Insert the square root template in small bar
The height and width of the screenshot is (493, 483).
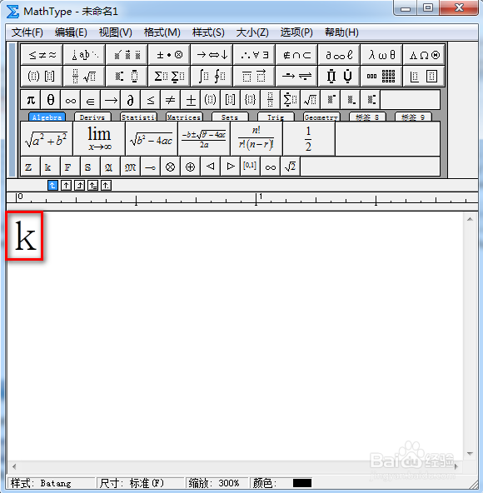[311, 100]
